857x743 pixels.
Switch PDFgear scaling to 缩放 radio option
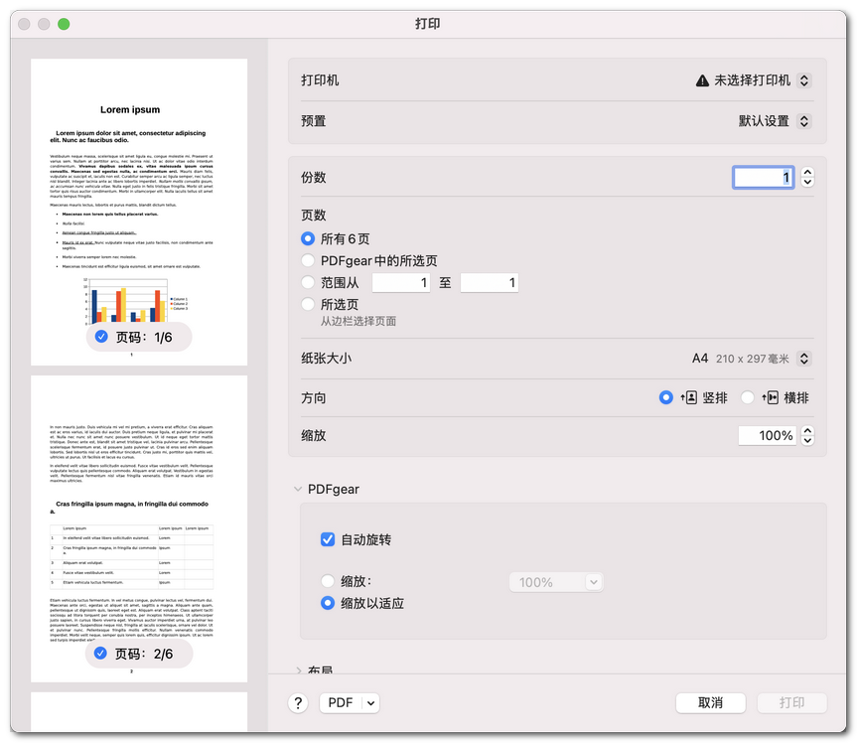click(328, 581)
